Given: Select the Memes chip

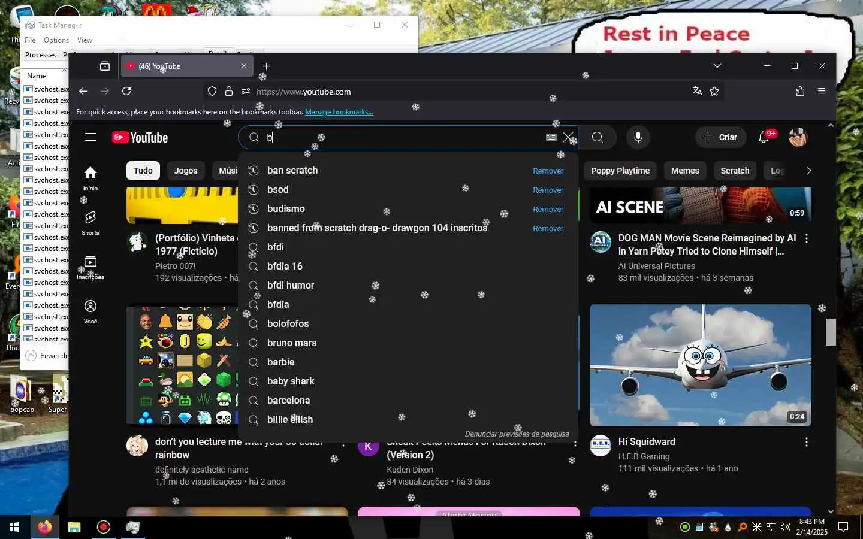Looking at the screenshot, I should 685,171.
